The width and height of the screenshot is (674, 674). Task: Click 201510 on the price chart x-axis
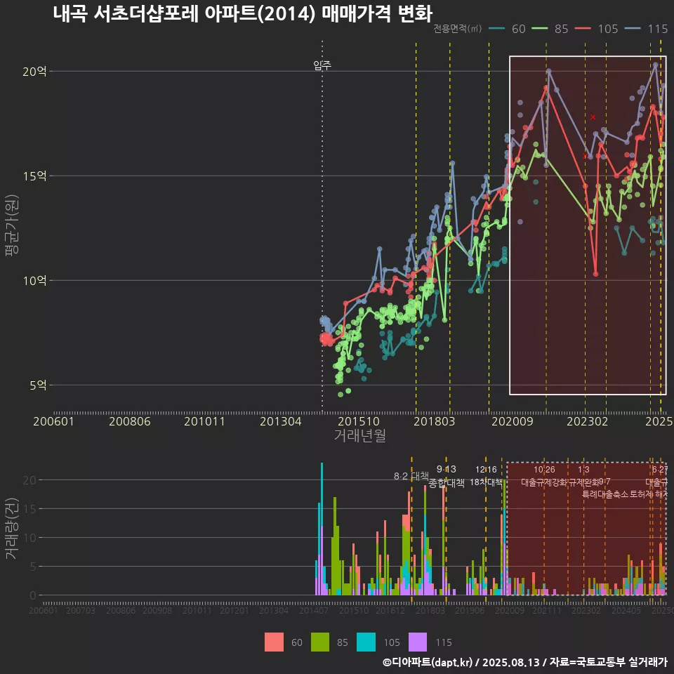pos(359,421)
